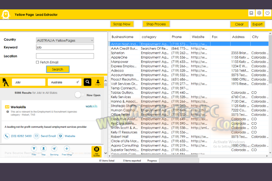Open the Map pin icon
Image resolution: width=272 pixels, height=181 pixels.
(x=43, y=149)
